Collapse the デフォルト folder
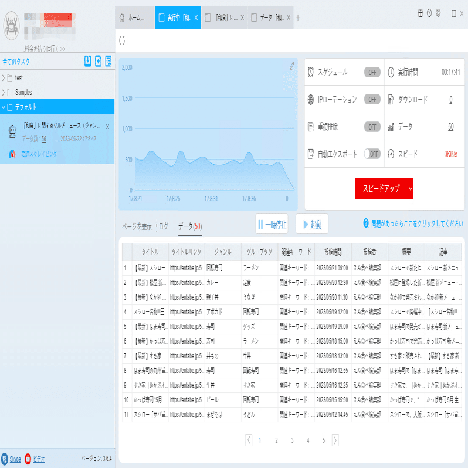This screenshot has width=468, height=468. pos(4,107)
